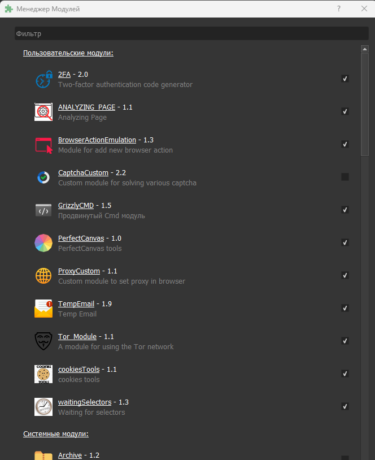Toggle the TempEmail module checkbox
This screenshot has height=460, width=375.
click(345, 308)
